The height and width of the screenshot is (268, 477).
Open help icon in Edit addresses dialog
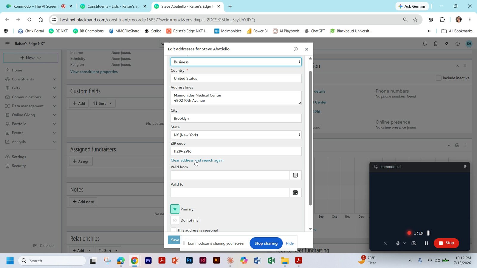[295, 49]
